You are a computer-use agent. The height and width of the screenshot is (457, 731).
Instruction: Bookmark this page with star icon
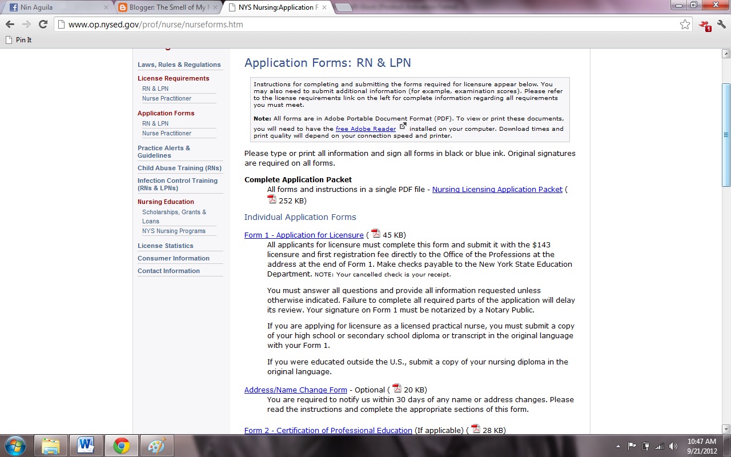click(685, 25)
